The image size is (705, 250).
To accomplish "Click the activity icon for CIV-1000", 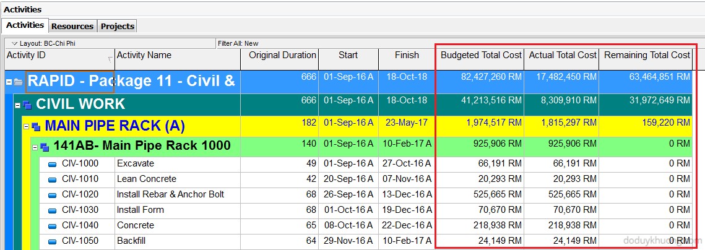I will pyautogui.click(x=53, y=164).
